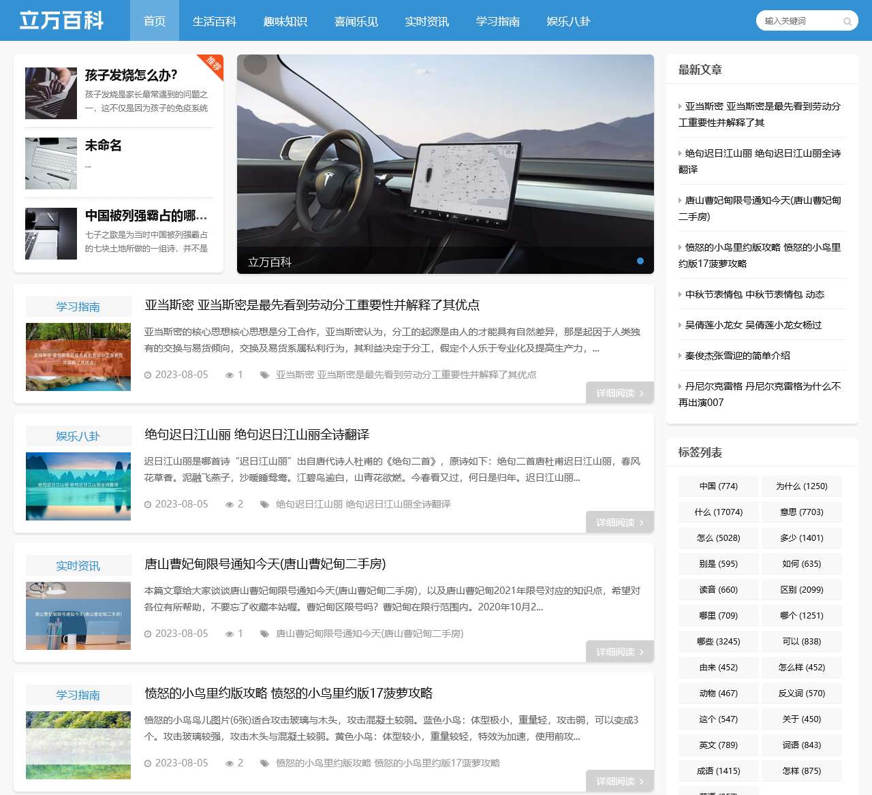Select the 哪些 (3245) tag
This screenshot has height=795, width=872.
click(x=719, y=642)
